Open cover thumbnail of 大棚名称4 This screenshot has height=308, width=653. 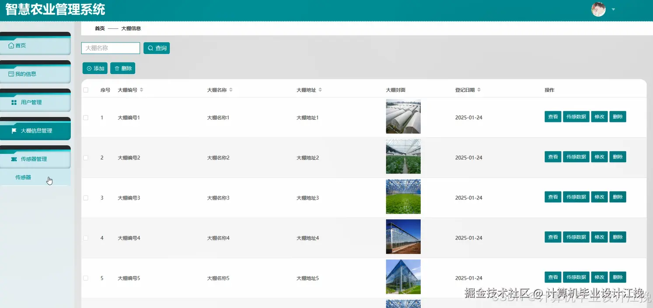[x=403, y=237]
